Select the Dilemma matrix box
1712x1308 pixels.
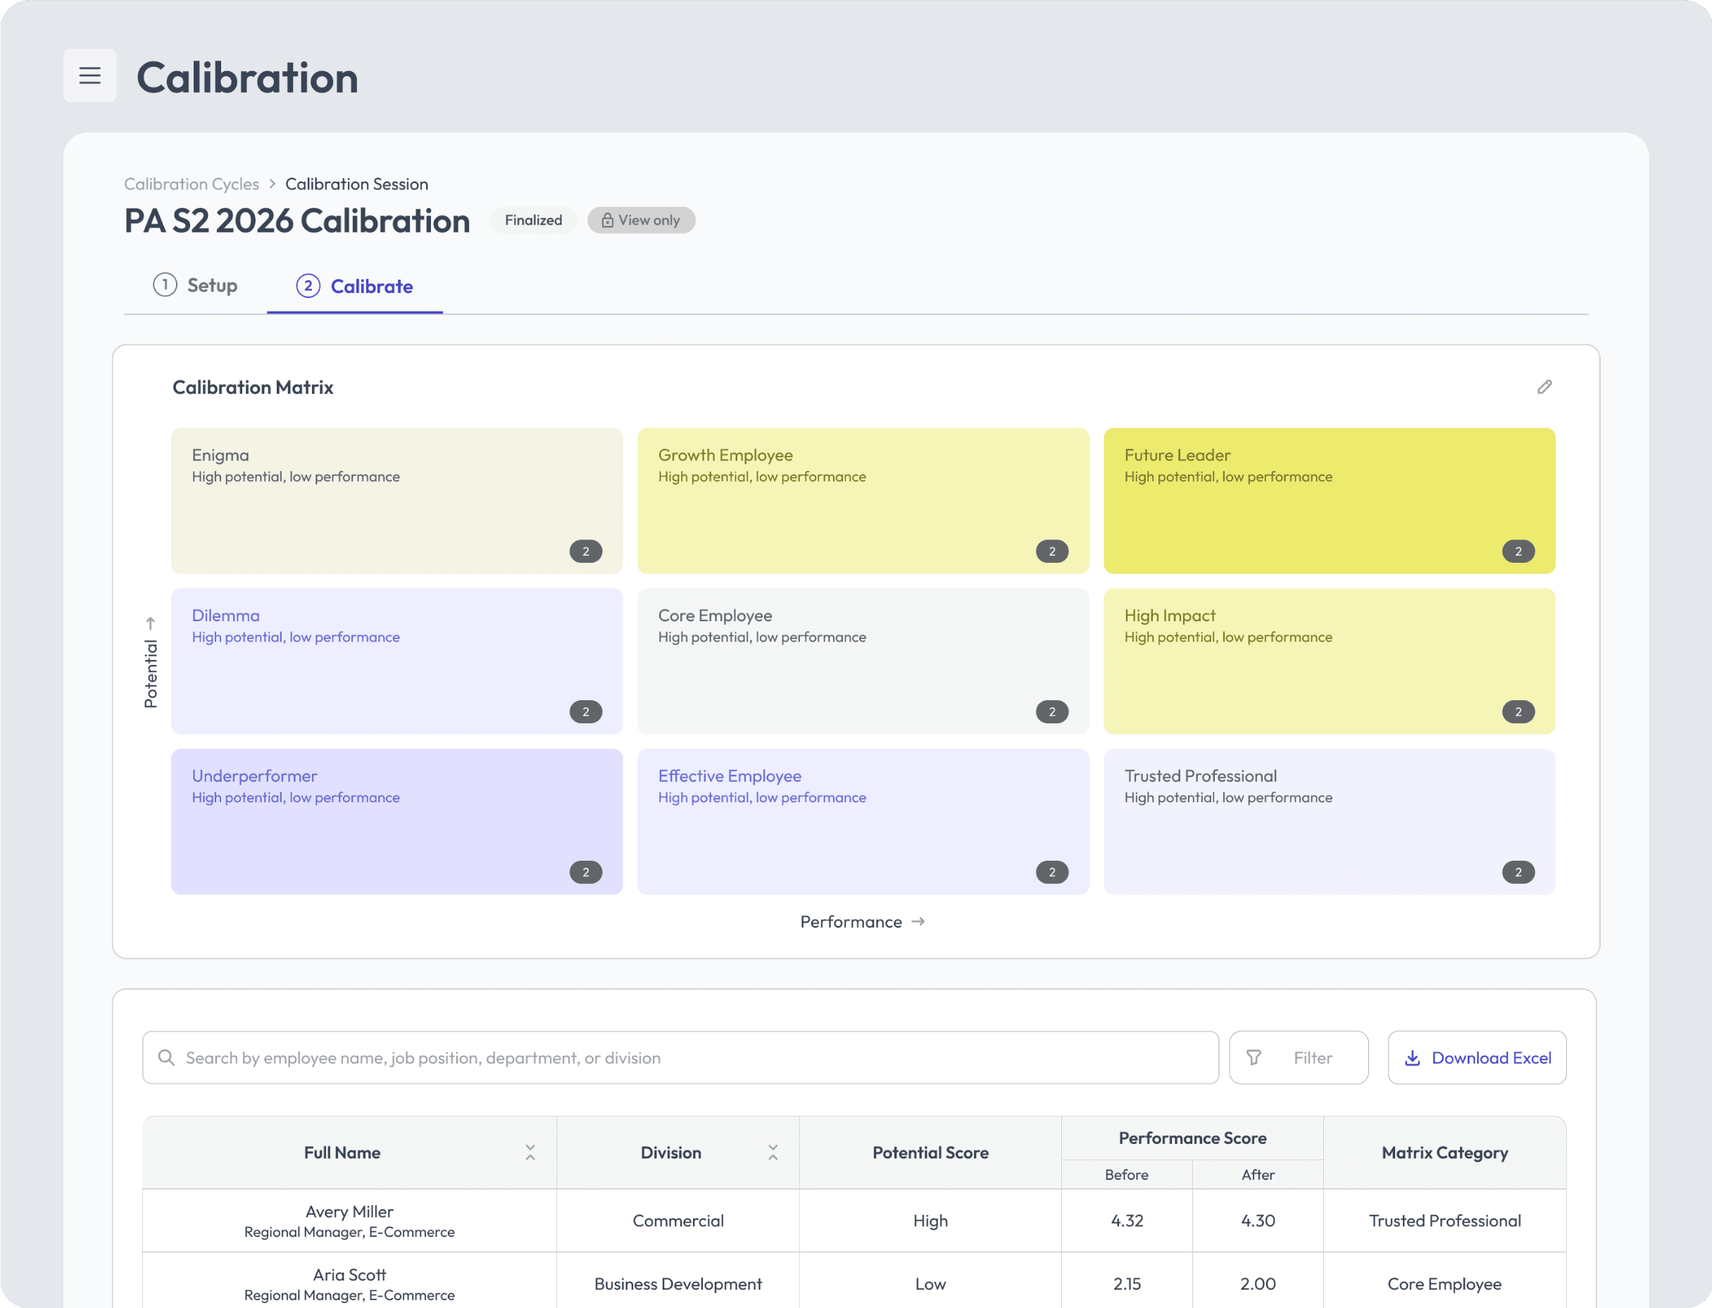[x=397, y=661]
